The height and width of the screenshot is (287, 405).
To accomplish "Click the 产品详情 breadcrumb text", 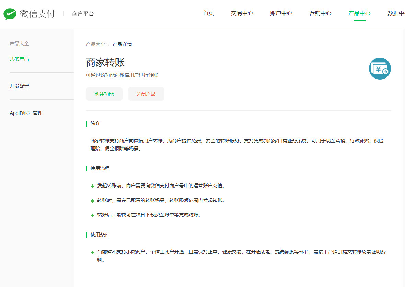I will (122, 44).
